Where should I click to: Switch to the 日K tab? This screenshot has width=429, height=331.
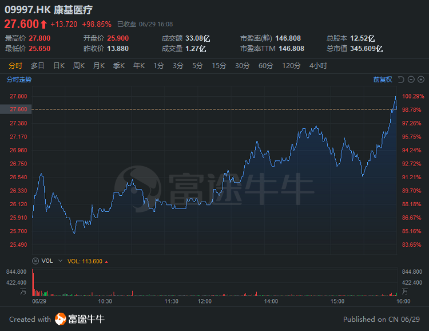[x=59, y=66]
